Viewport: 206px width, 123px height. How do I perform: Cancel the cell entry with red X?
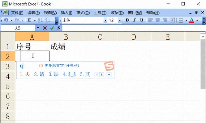click(45, 28)
